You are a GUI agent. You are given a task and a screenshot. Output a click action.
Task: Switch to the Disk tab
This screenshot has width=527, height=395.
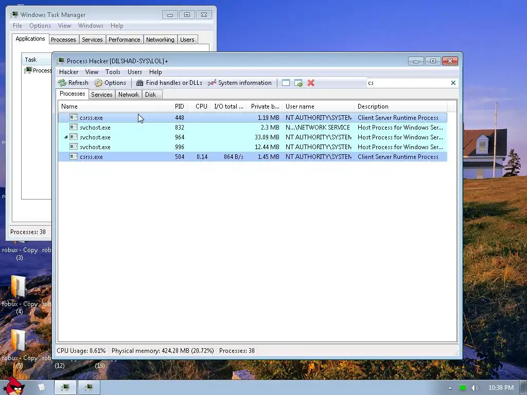click(x=151, y=95)
